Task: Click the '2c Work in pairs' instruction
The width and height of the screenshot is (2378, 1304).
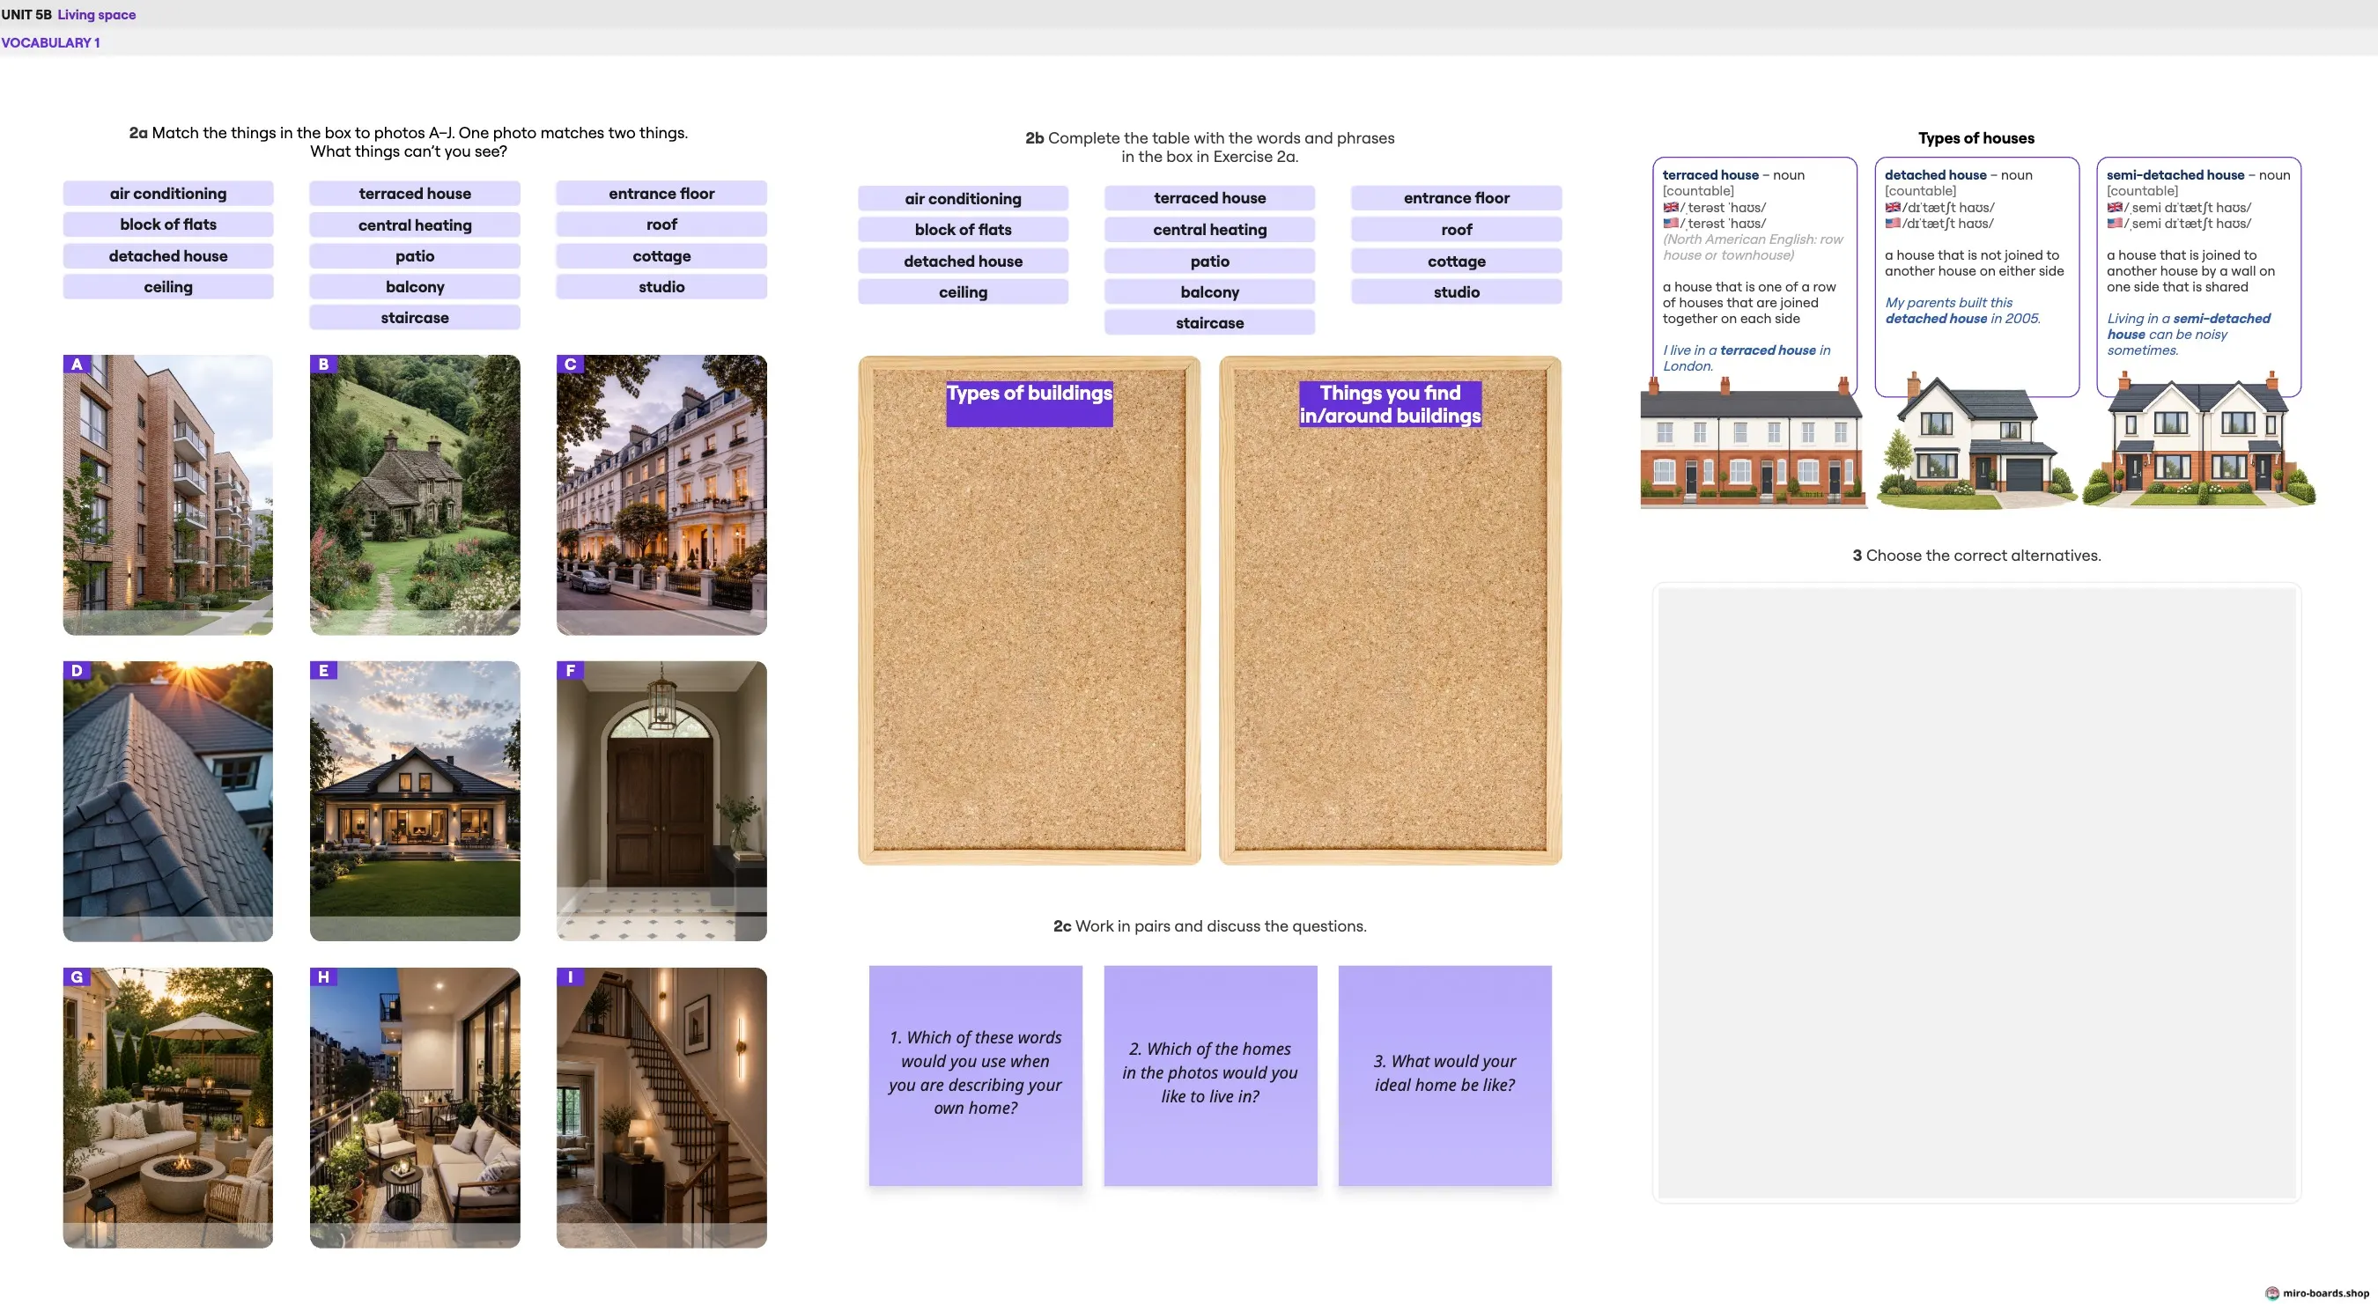Action: 1209,925
